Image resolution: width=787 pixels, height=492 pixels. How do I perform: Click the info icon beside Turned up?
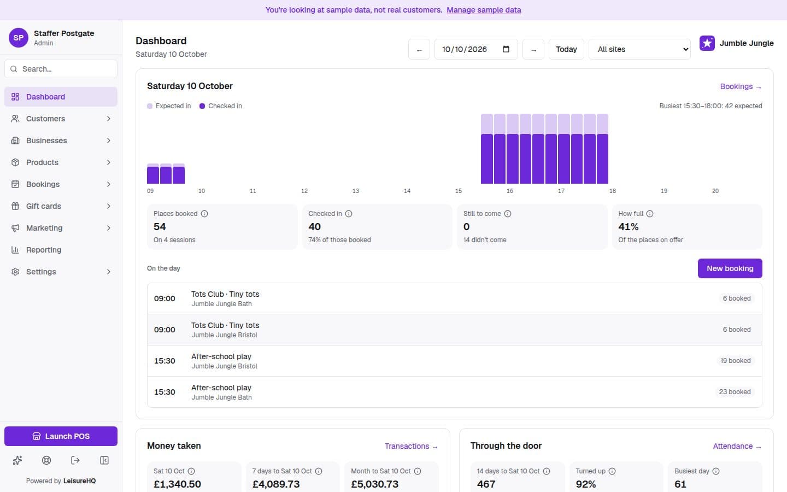(612, 471)
